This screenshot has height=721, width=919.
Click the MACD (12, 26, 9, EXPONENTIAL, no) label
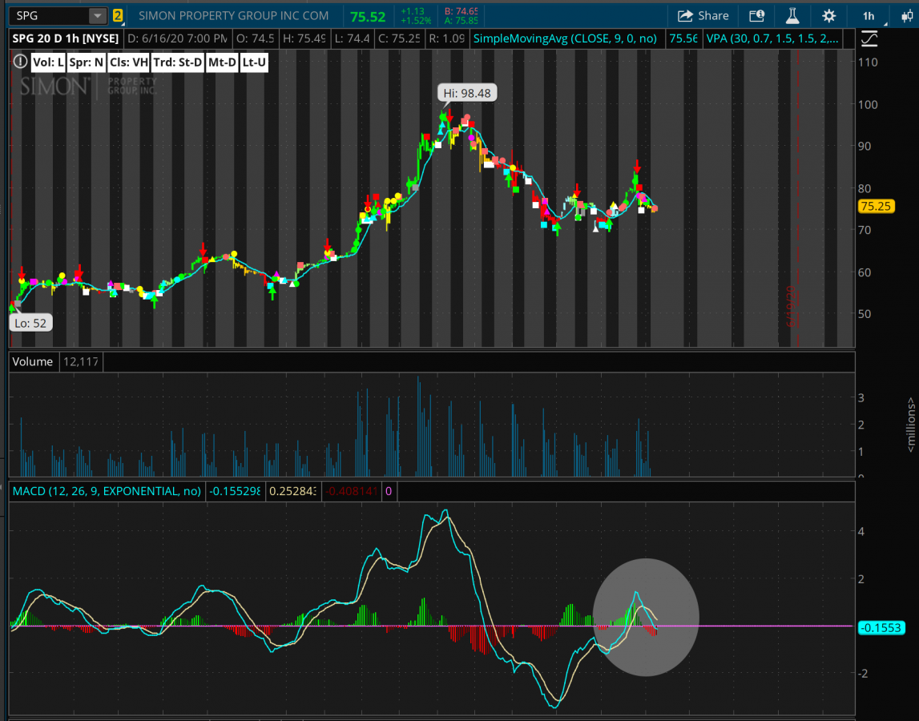pyautogui.click(x=107, y=491)
